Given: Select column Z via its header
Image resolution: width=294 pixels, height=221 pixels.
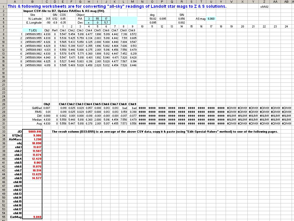Looking at the screenshot, I should click(x=264, y=2).
